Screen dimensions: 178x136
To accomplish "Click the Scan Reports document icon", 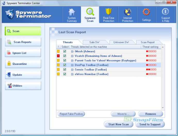I will point(9,42).
